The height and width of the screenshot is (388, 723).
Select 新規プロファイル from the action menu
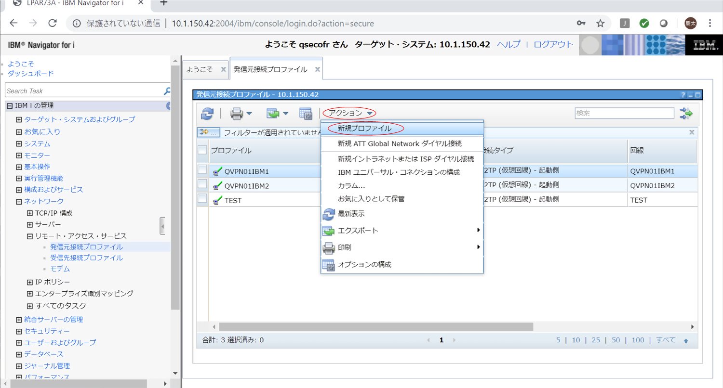[x=402, y=129]
